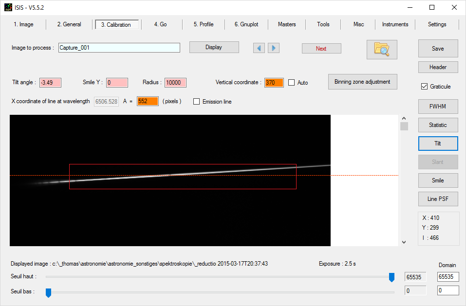Click the Binning zone adjustment button
This screenshot has width=466, height=306.
[362, 82]
